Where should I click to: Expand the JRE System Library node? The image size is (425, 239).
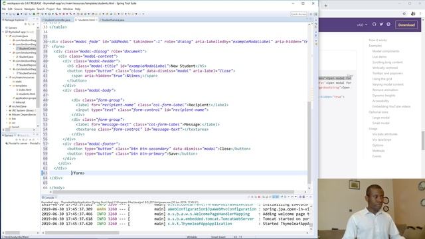tap(7, 111)
